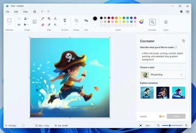Click the Flip image icon
The image size is (196, 133).
(x=25, y=25)
